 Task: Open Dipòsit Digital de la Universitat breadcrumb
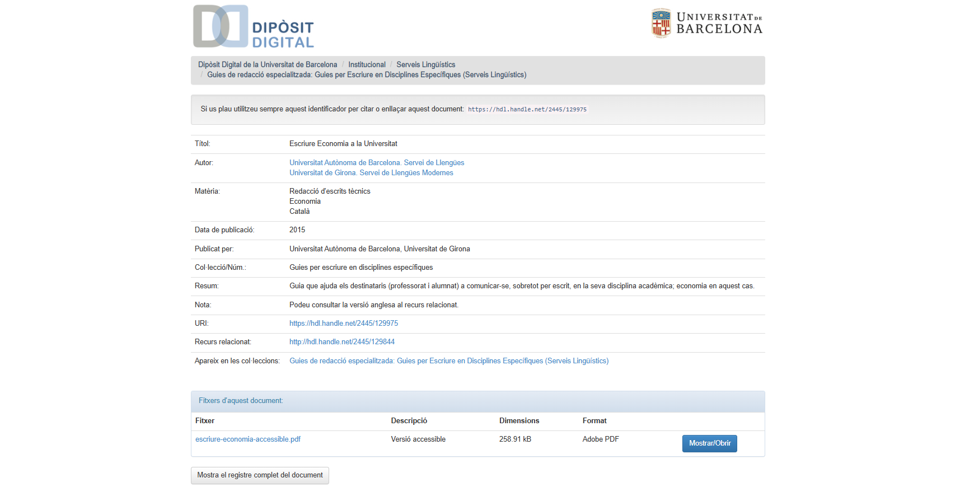click(268, 65)
